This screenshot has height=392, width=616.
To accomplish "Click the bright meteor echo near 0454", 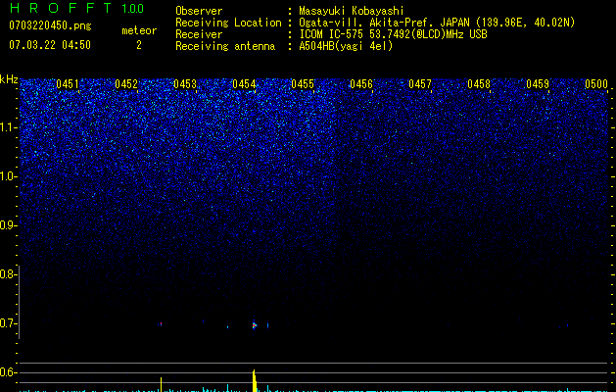I will pos(255,325).
